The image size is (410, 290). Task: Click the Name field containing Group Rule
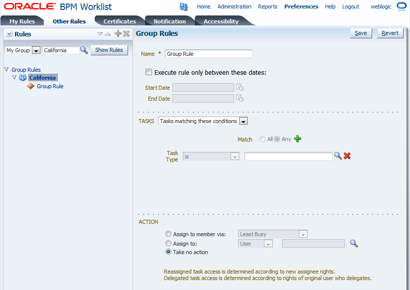point(208,54)
